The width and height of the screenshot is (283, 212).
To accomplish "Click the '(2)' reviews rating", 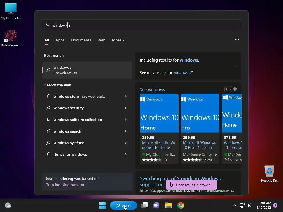I will (164, 160).
